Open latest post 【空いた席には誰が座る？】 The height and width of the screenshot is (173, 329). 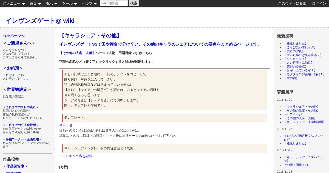point(303,55)
